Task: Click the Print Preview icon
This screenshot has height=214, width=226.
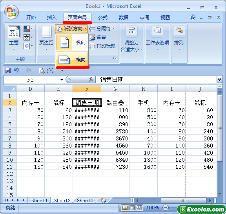Action: tap(42, 70)
